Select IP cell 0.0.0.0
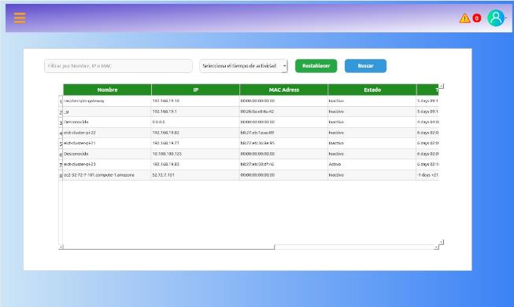The width and height of the screenshot is (514, 307). pos(195,122)
